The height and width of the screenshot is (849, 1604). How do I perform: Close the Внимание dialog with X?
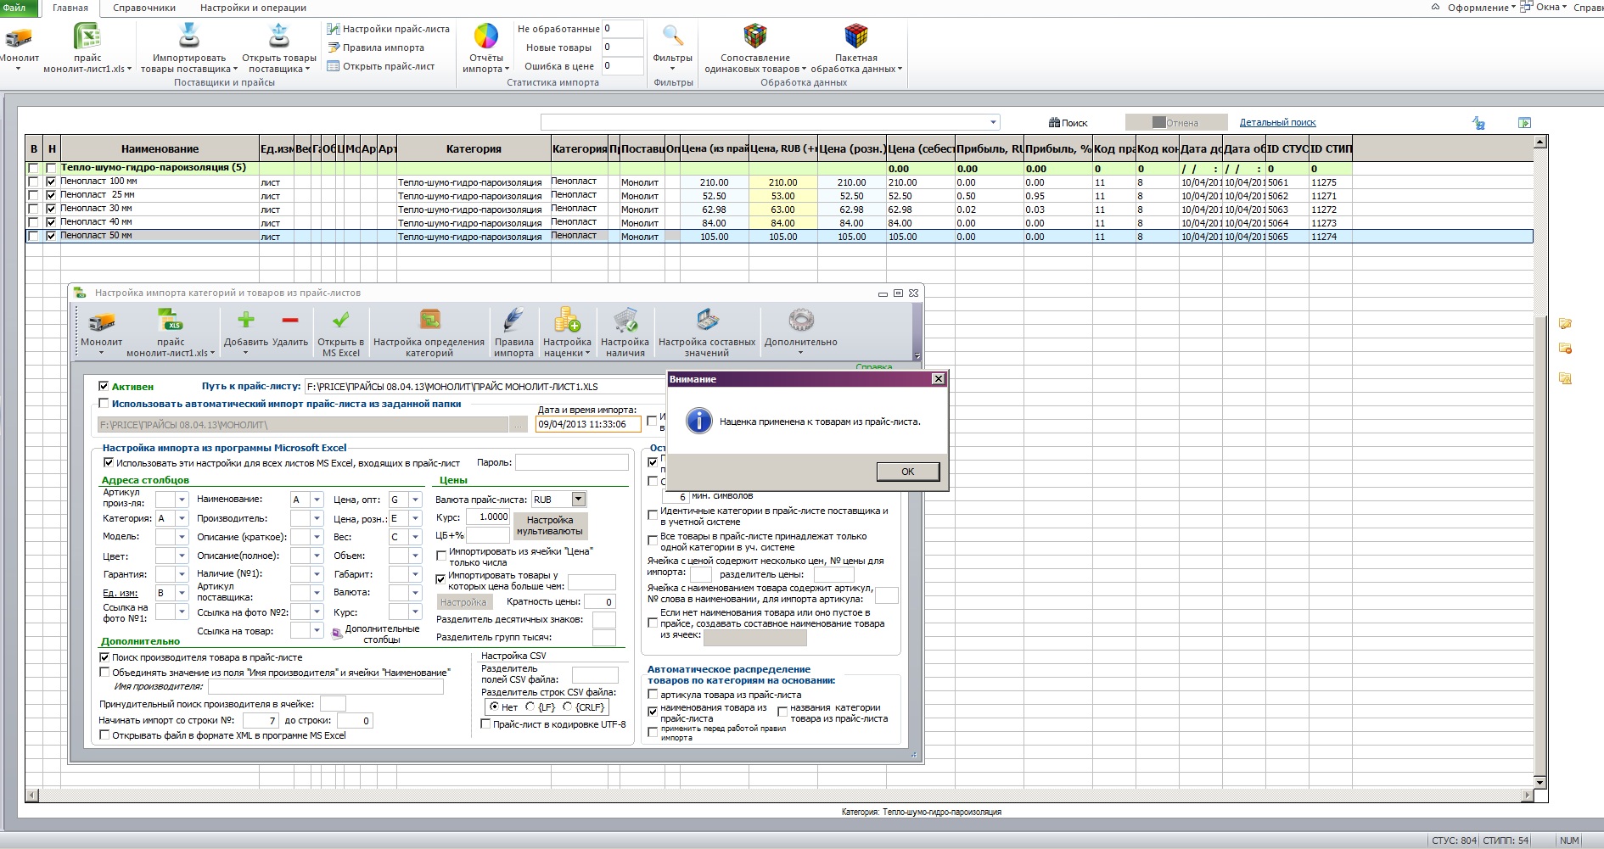coord(938,379)
